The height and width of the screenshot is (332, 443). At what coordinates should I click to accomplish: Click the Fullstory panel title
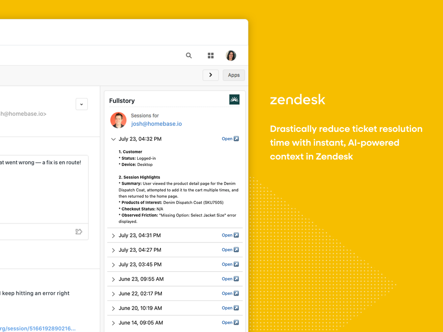point(122,101)
